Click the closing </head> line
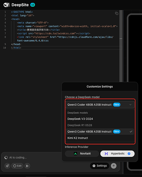 pos(16,44)
